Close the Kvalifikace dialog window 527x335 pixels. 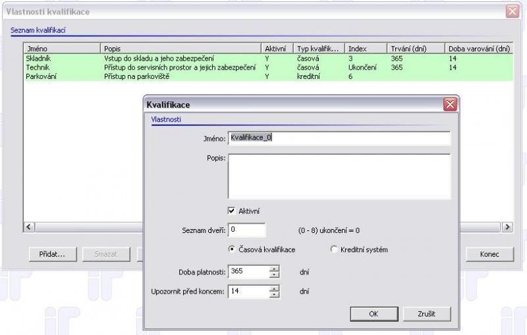pos(450,105)
